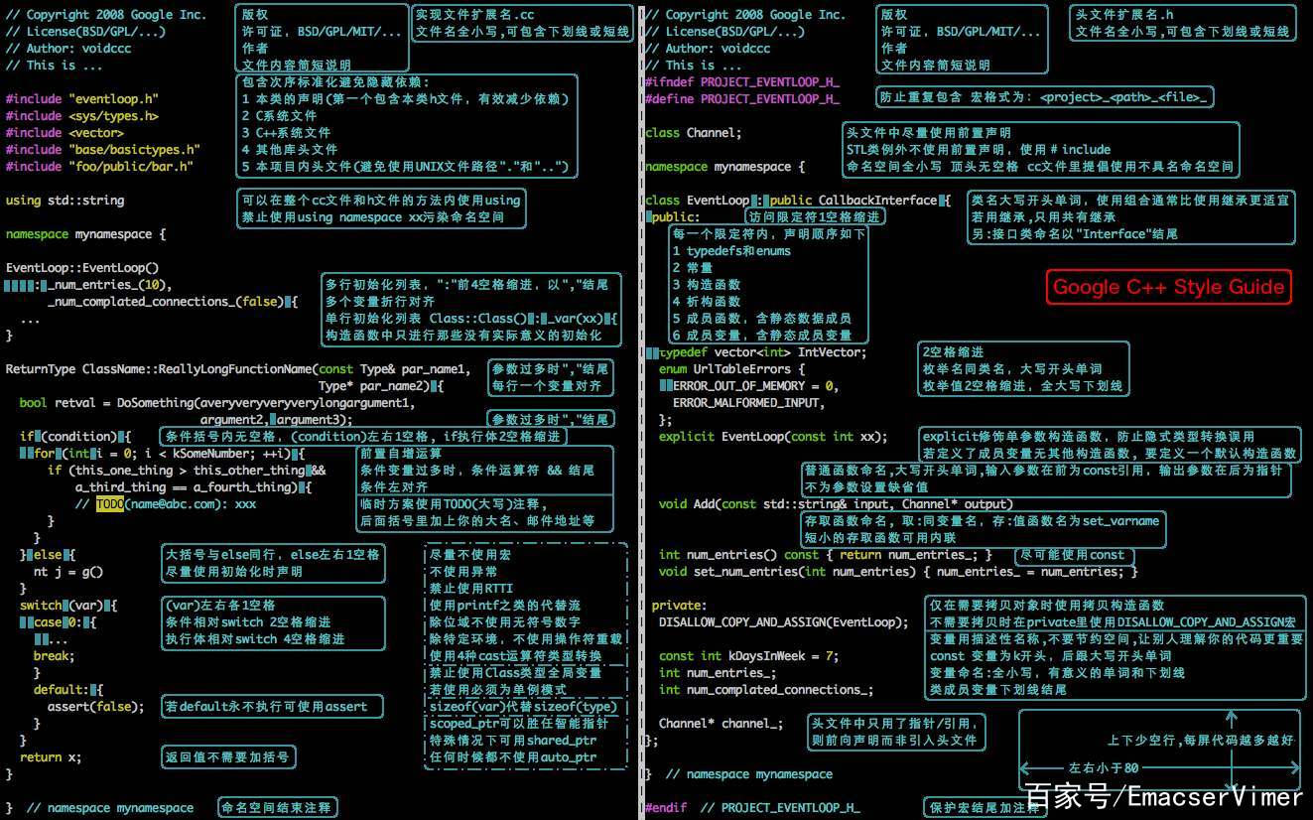Viewport: 1313px width, 820px height.
Task: Click the return x; statement
Action: 51,757
